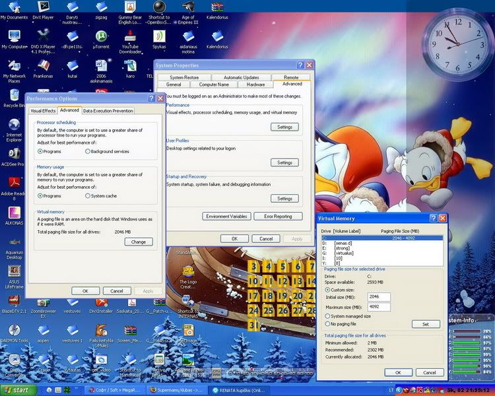Switch to Supermamų klubas taskbar window
This screenshot has height=396, width=495.
177,390
